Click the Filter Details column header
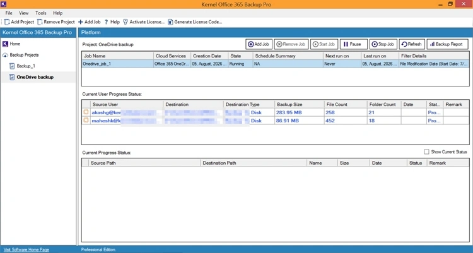This screenshot has width=473, height=253. (434, 56)
